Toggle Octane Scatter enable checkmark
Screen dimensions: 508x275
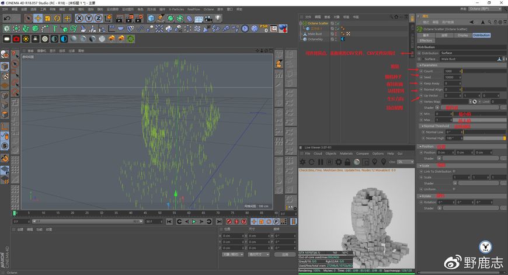pyautogui.click(x=337, y=23)
